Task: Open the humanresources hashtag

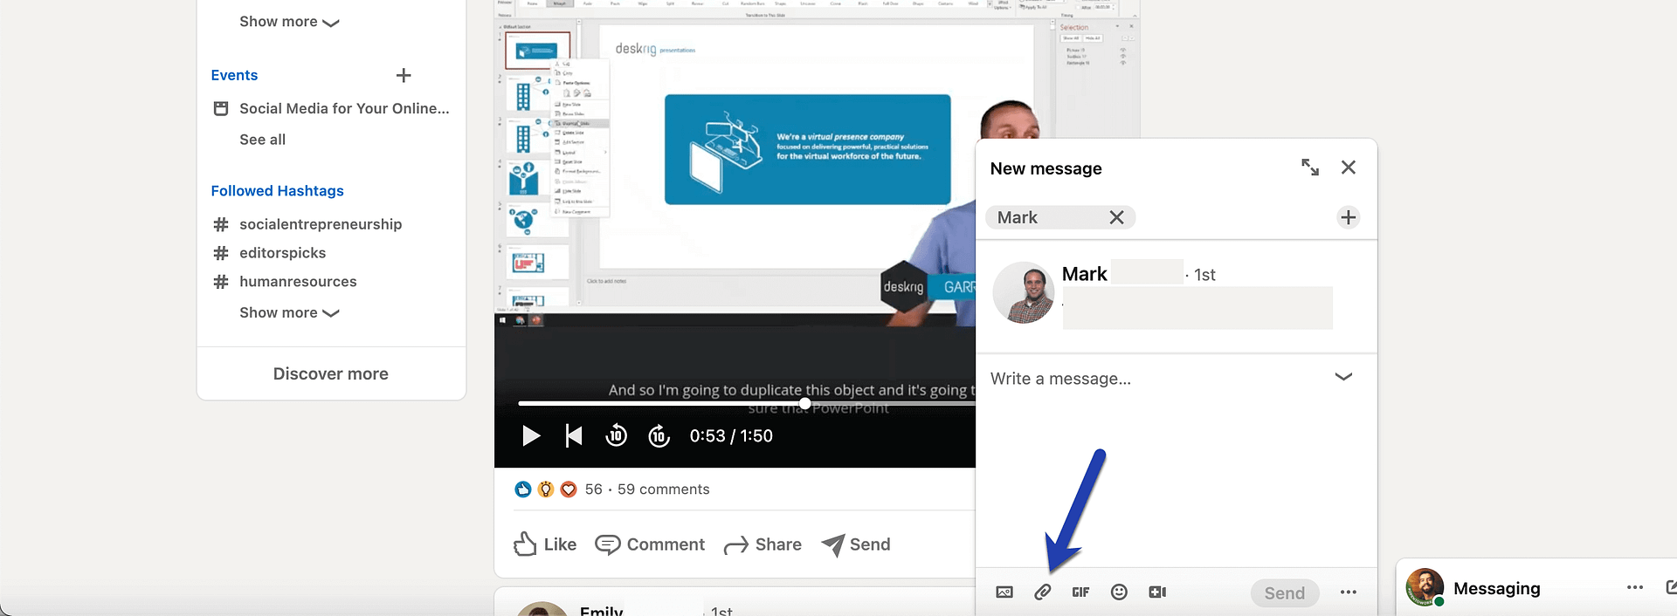Action: pos(298,282)
